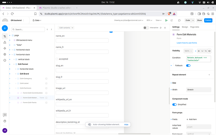This screenshot has height=135, width=216.
Task: Click the Code button
Action: [188, 20]
